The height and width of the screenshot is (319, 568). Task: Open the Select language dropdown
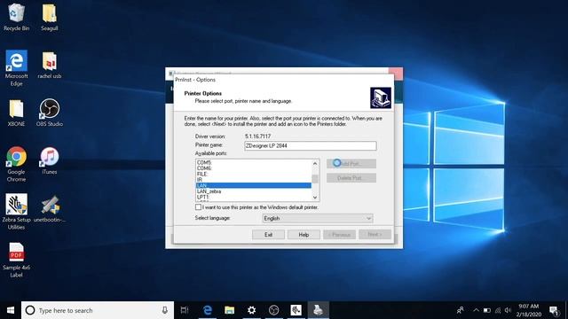(318, 218)
